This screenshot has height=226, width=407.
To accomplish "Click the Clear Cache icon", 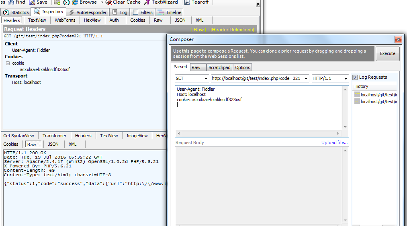I will (x=108, y=2).
